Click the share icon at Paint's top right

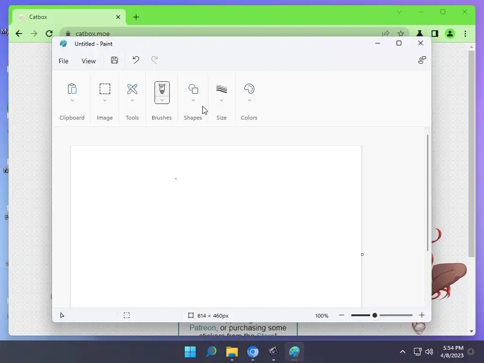(422, 60)
